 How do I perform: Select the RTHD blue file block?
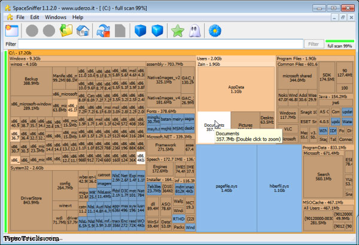click(x=178, y=219)
